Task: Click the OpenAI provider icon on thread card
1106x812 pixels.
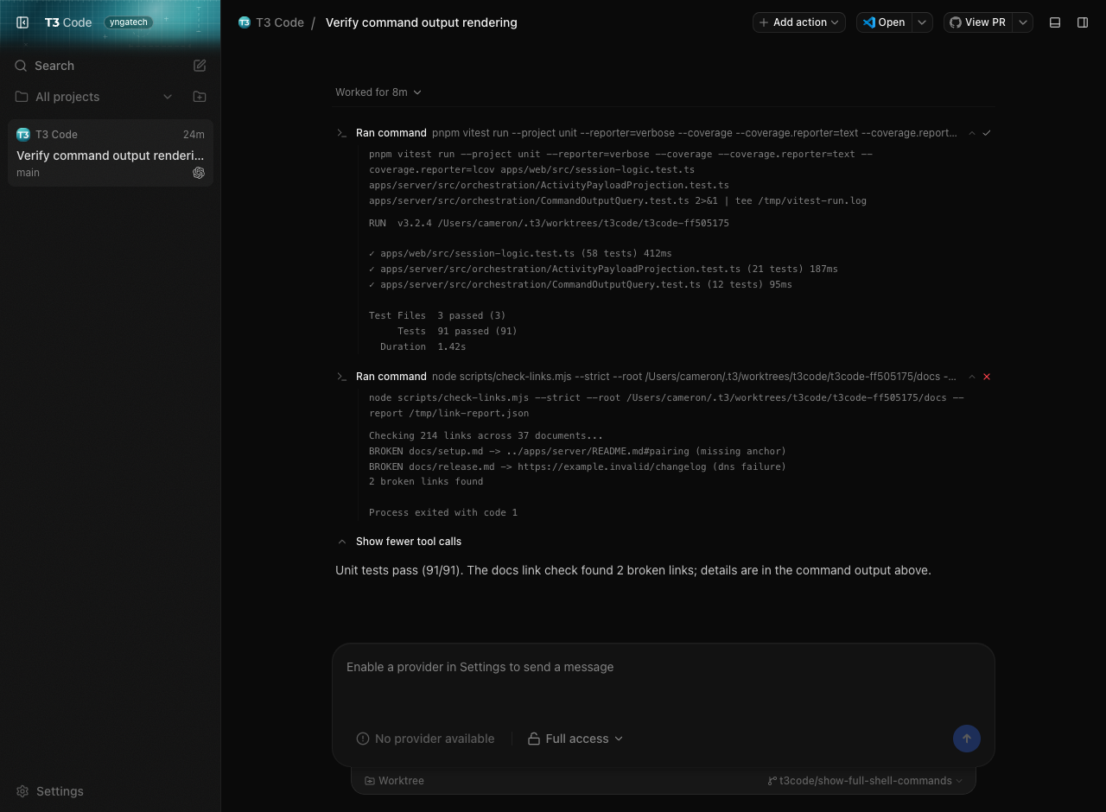Action: point(199,173)
